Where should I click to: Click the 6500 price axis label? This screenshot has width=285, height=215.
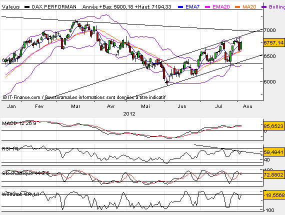click(269, 56)
